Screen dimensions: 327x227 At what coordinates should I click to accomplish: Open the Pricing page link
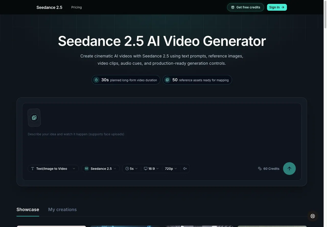tap(77, 7)
